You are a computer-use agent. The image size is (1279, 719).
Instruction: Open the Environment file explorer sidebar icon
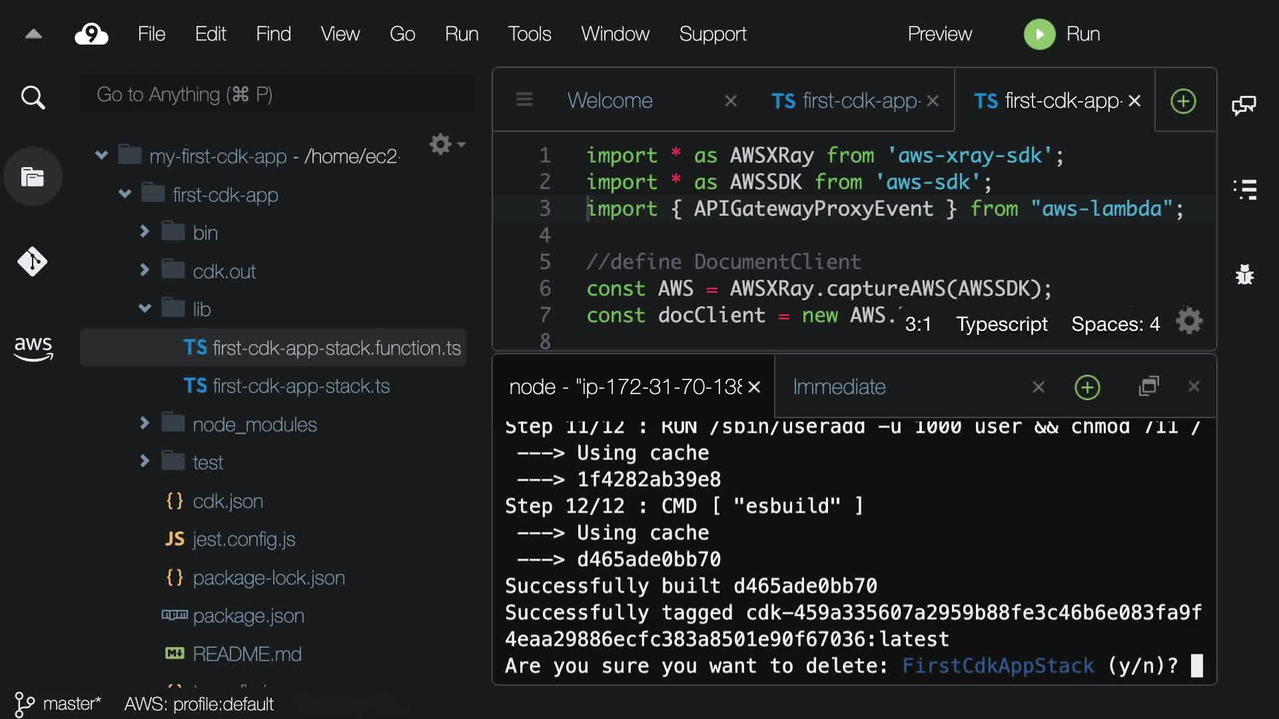tap(33, 177)
